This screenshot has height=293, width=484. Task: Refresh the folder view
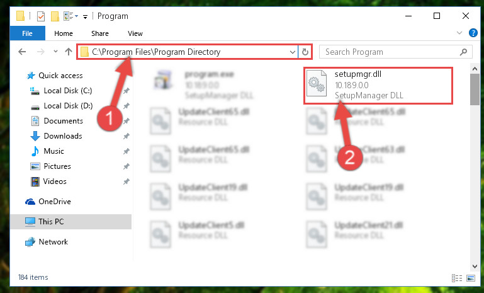pos(305,52)
